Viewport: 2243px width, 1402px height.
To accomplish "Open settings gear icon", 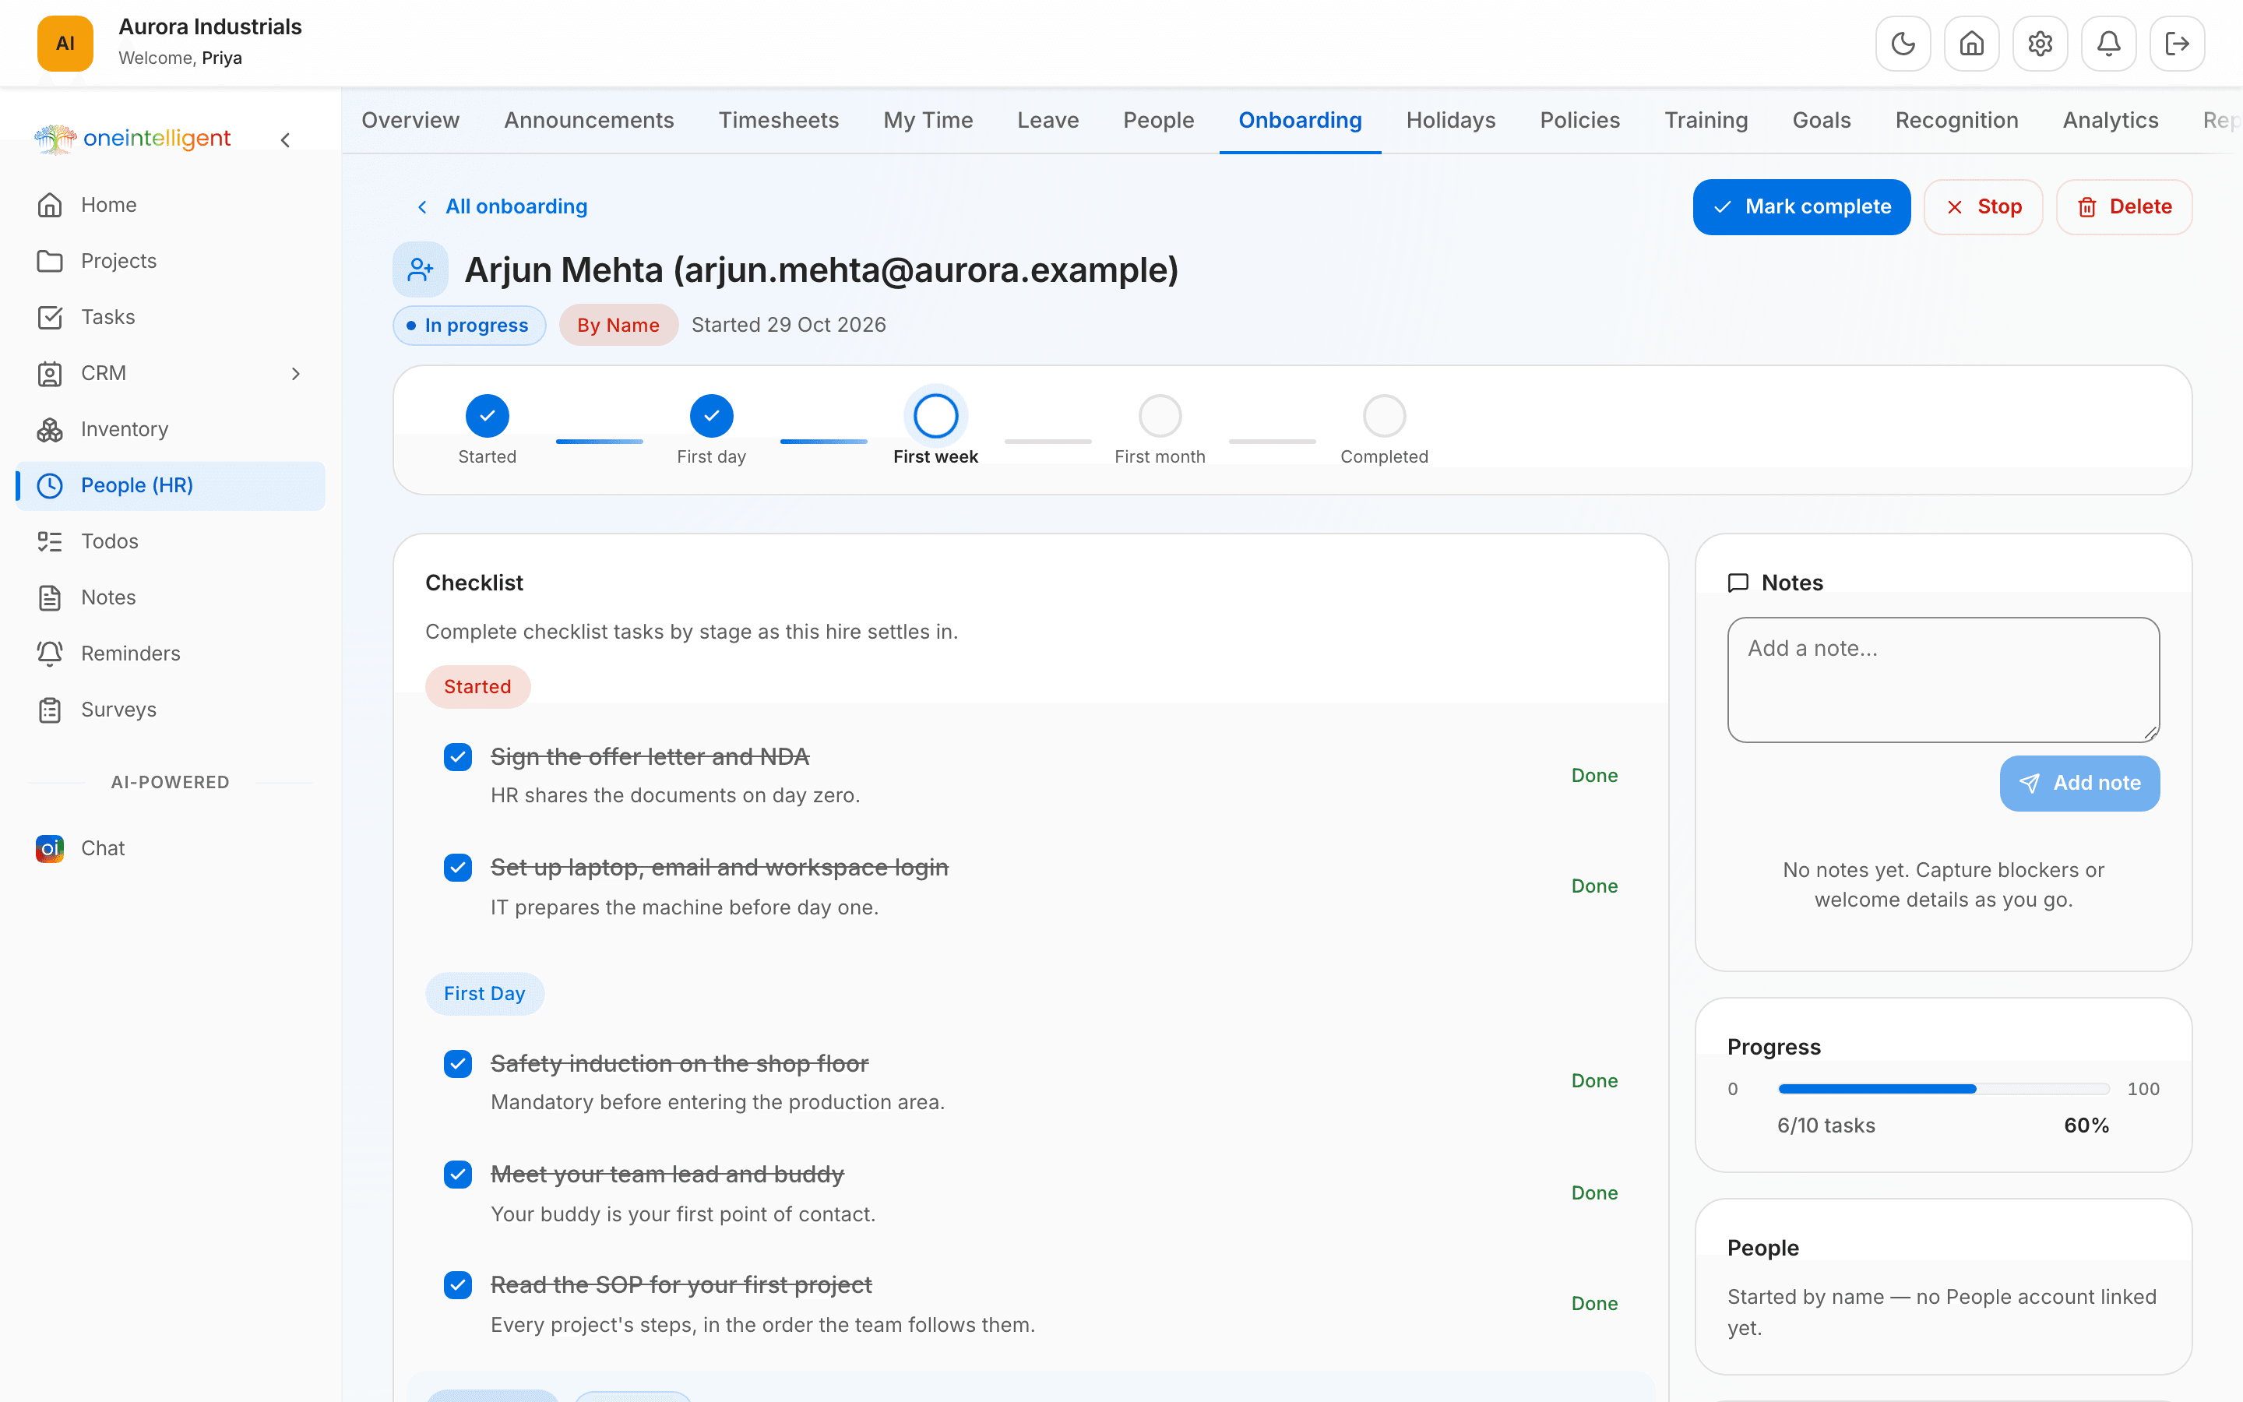I will click(x=2040, y=44).
